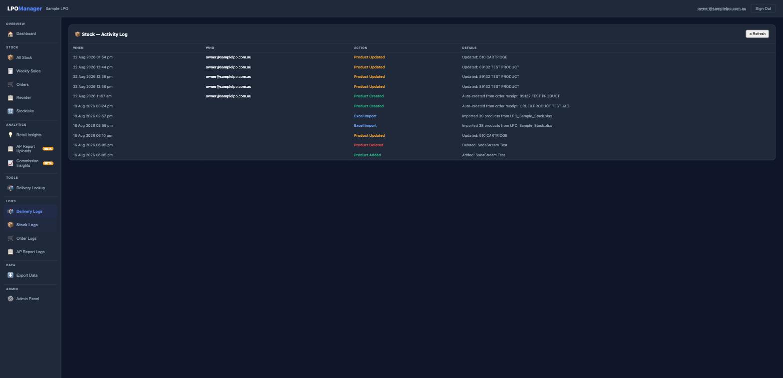Click the Stocktake icon
This screenshot has width=783, height=378.
coord(10,111)
